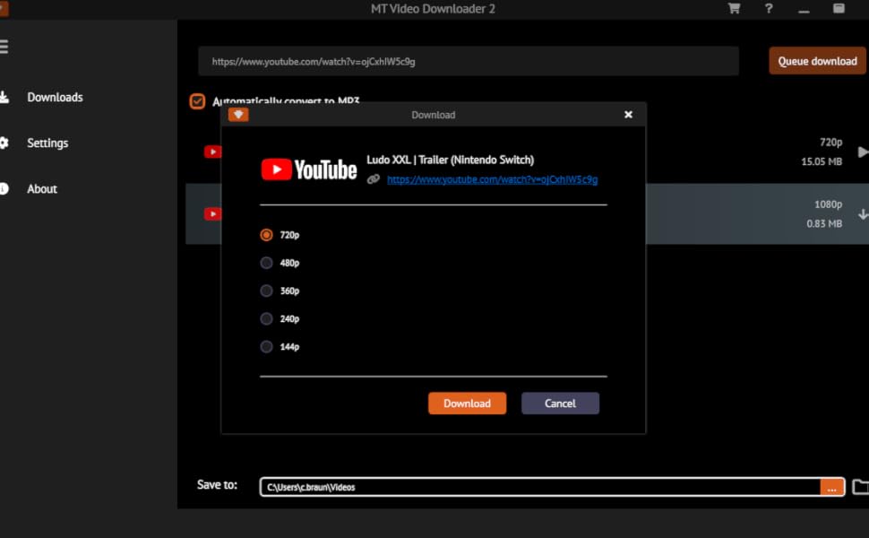This screenshot has width=869, height=538.
Task: Go to the Downloads section
Action: click(56, 97)
